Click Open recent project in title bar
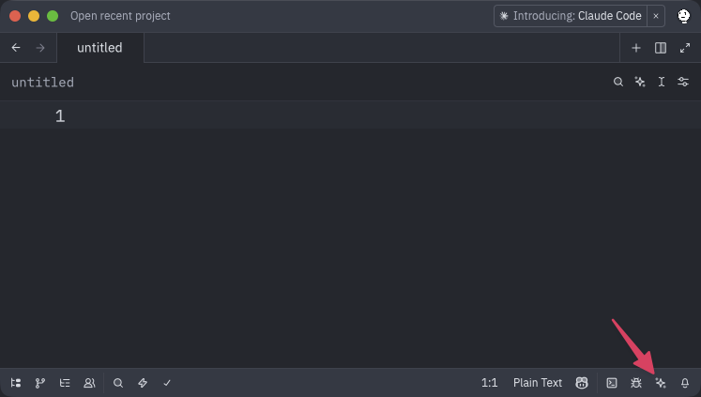701x397 pixels. point(120,16)
